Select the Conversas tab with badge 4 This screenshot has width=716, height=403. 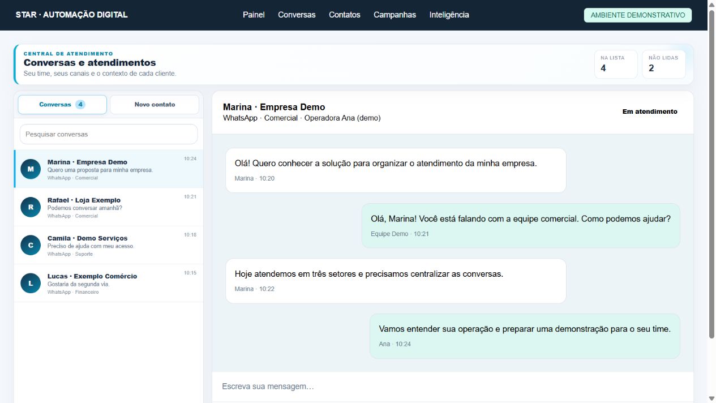(62, 105)
